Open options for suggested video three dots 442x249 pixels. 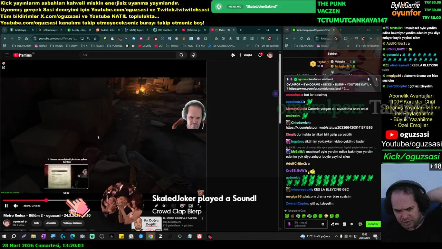point(202,219)
